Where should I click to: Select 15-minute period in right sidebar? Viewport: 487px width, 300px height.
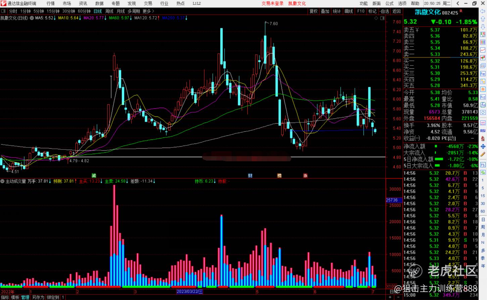(x=483, y=196)
